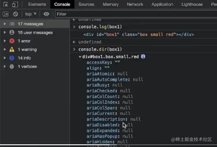The image size is (217, 147).
Task: Click the ariaColCount property row
Action: [x=110, y=96]
